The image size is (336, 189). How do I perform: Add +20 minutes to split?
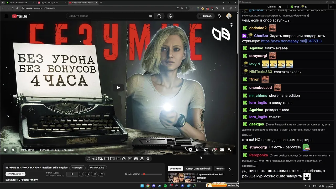pos(101,174)
